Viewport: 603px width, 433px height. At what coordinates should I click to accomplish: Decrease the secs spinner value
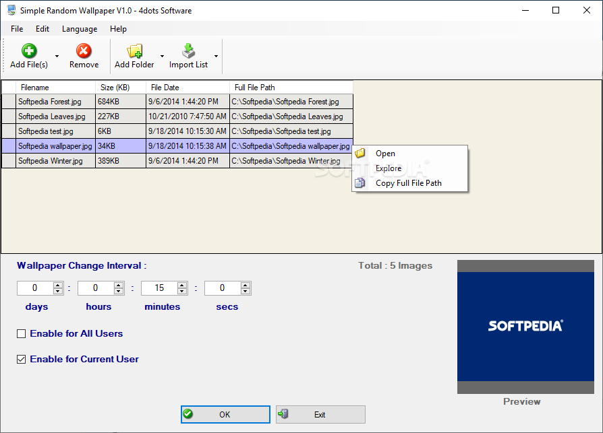tap(246, 291)
